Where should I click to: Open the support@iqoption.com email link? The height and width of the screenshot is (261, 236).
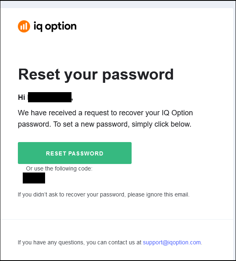click(172, 242)
